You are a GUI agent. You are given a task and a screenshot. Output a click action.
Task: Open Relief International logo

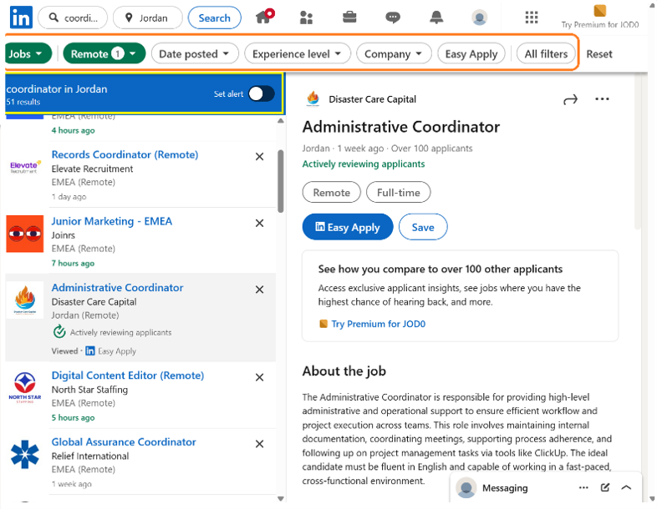point(25,454)
